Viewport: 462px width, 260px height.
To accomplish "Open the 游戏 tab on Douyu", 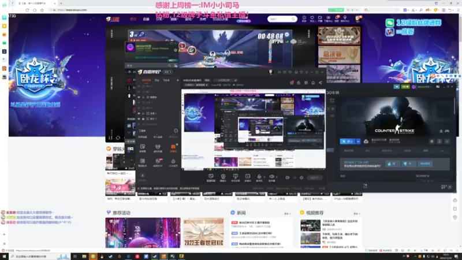I will point(188,19).
